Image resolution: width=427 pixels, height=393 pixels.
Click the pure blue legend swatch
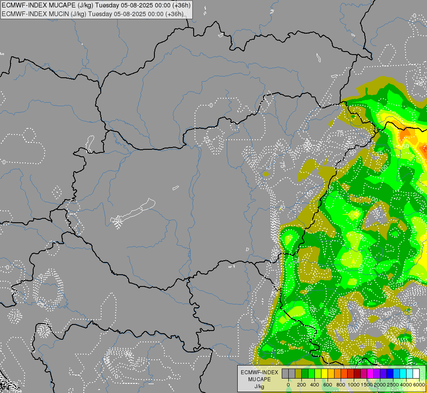pos(390,374)
